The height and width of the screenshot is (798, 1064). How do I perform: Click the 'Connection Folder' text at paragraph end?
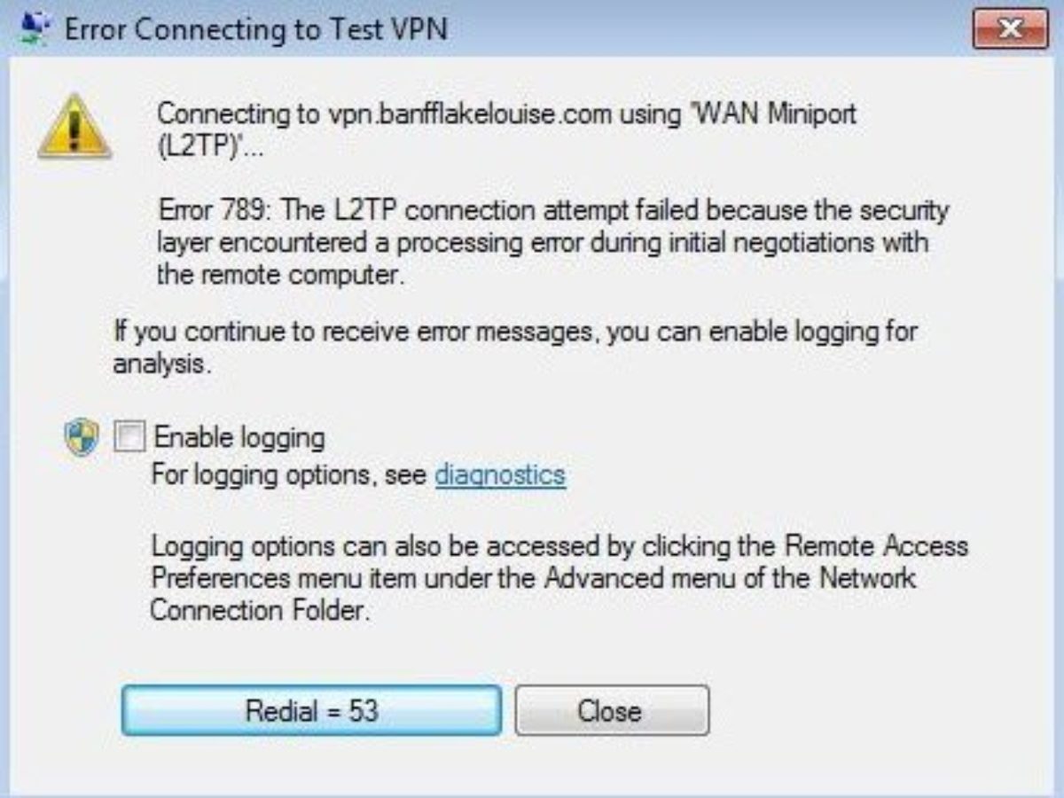tap(257, 610)
